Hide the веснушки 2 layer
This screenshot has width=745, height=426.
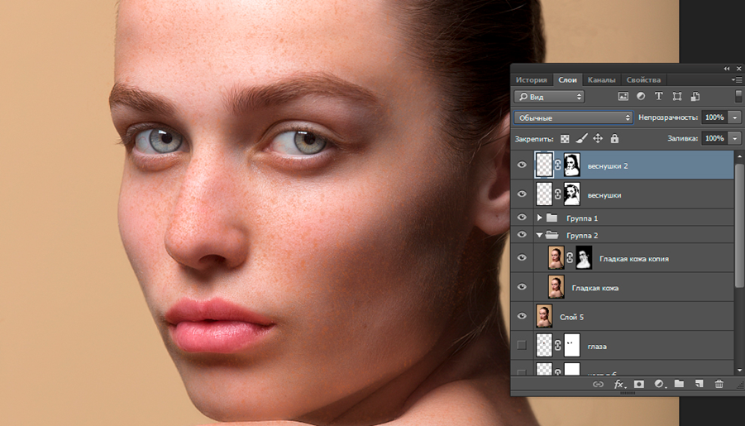pos(522,165)
